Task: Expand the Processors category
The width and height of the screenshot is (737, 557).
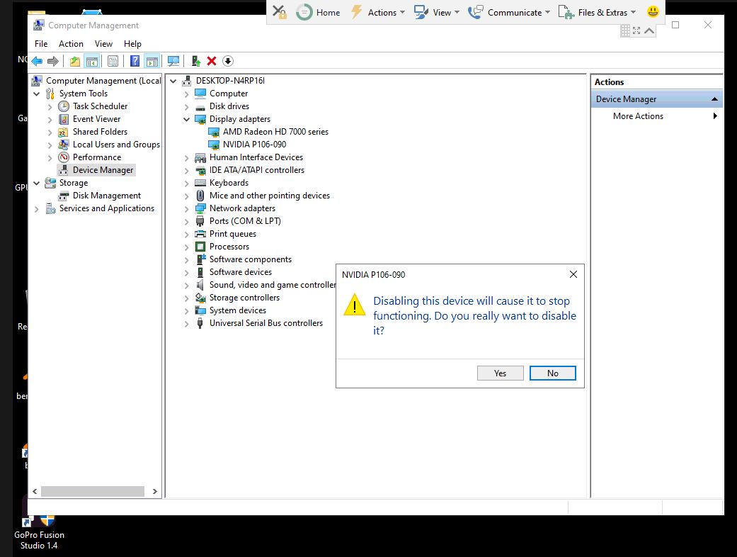Action: pyautogui.click(x=187, y=247)
